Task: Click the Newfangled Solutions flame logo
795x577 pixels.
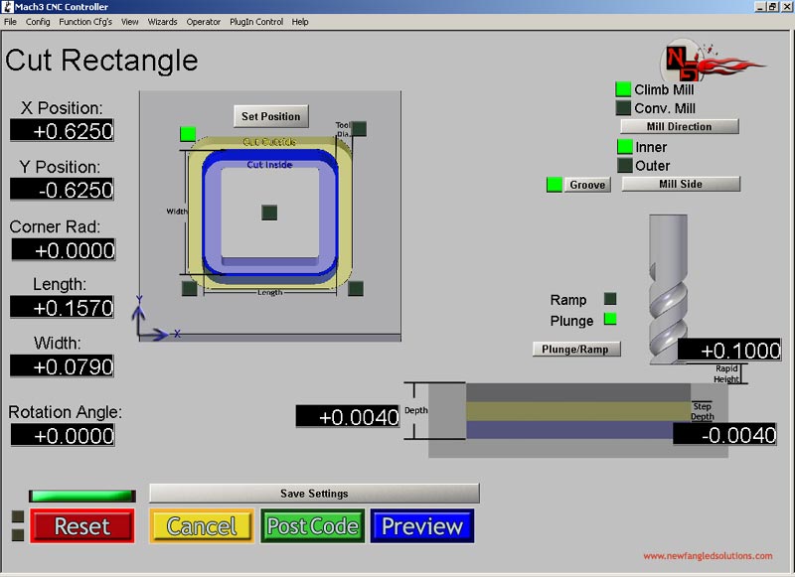Action: [713, 62]
